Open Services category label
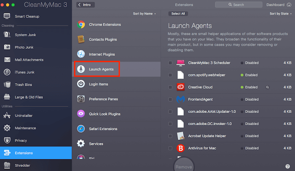This screenshot has width=295, height=171. click(x=96, y=144)
